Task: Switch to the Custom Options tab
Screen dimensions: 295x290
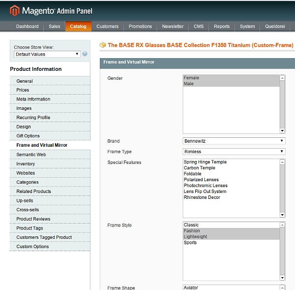Action: (x=50, y=247)
